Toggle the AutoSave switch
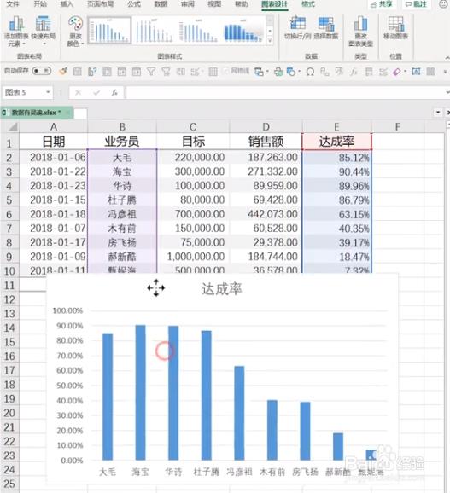 click(42, 71)
